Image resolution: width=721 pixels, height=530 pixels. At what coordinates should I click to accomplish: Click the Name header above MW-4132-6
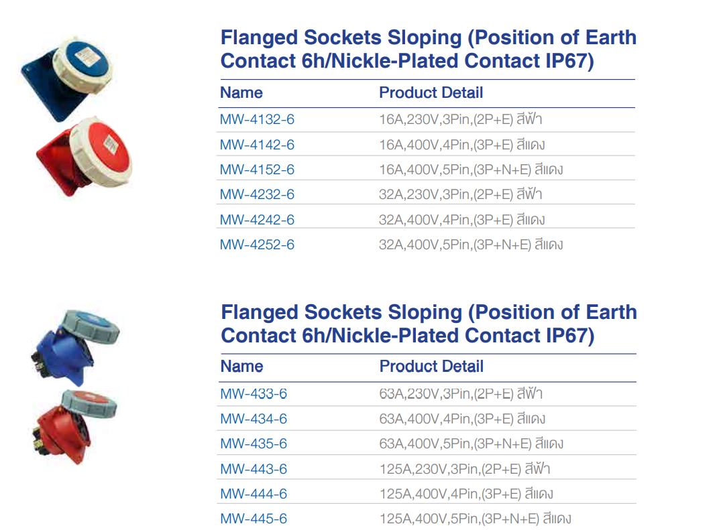pos(241,92)
